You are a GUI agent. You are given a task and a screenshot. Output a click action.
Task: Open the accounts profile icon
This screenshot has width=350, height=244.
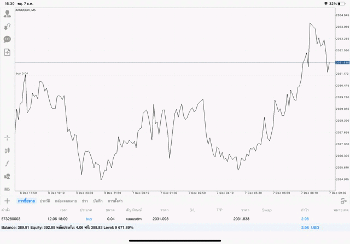8,13
